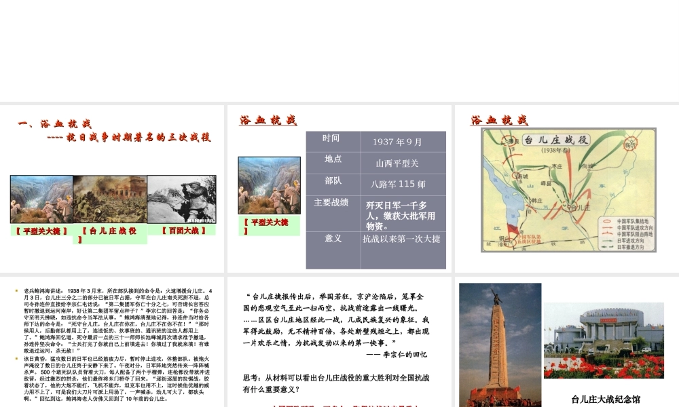Click the 老兵鲍鸿海讲述 paragraph
This screenshot has height=407, width=679.
117,321
